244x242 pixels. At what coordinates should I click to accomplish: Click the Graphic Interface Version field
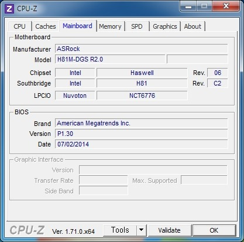153,170
